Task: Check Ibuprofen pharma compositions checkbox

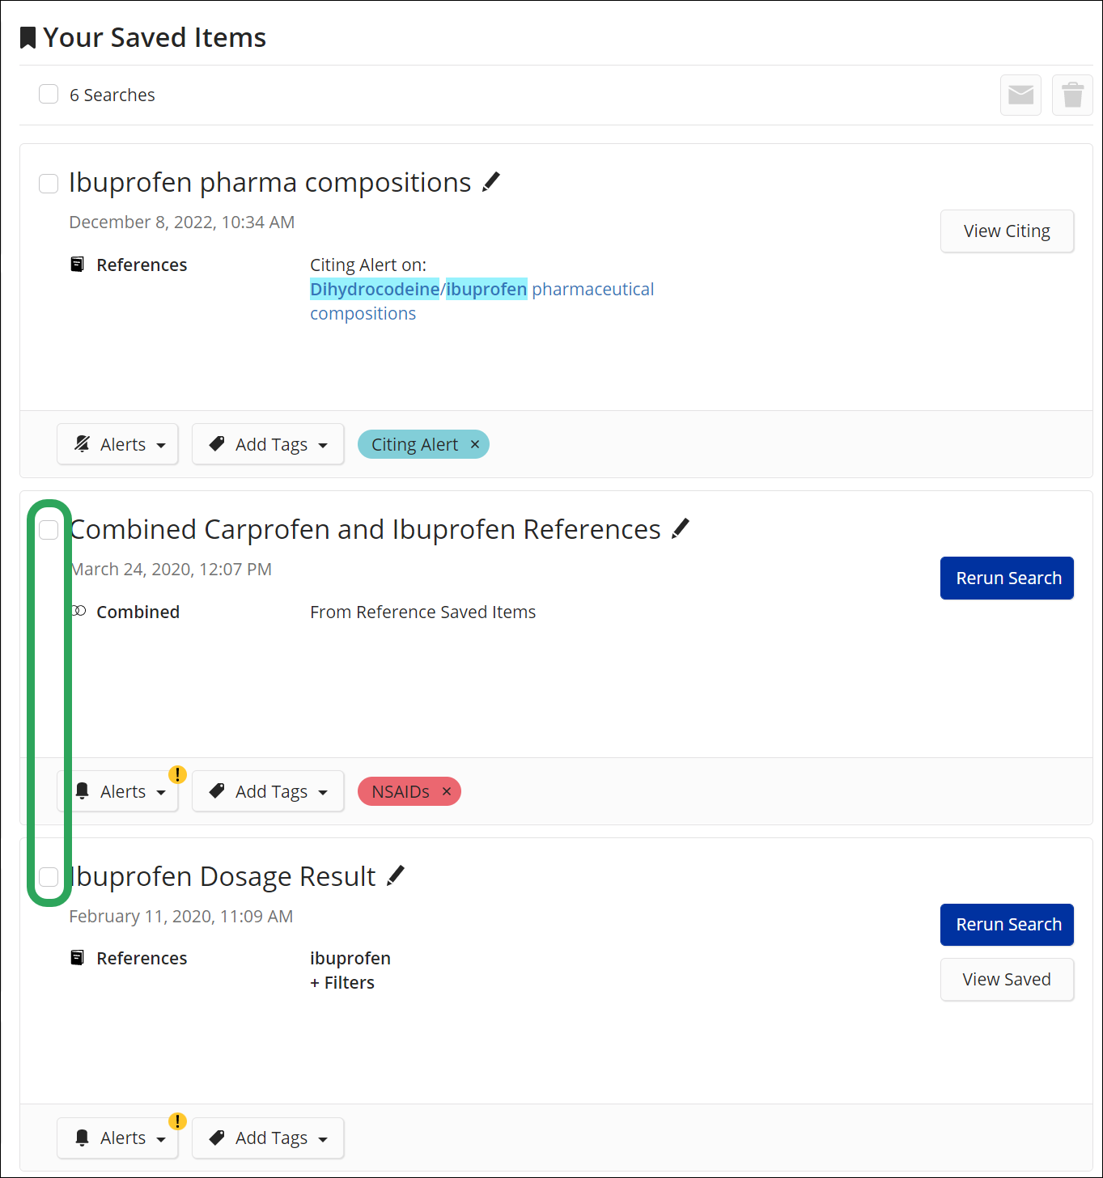Action: pos(49,184)
